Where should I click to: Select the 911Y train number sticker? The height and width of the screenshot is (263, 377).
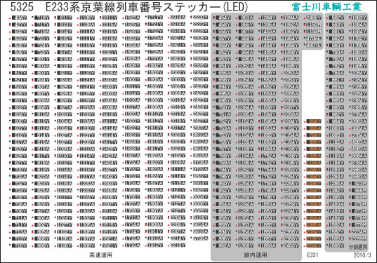65,18
